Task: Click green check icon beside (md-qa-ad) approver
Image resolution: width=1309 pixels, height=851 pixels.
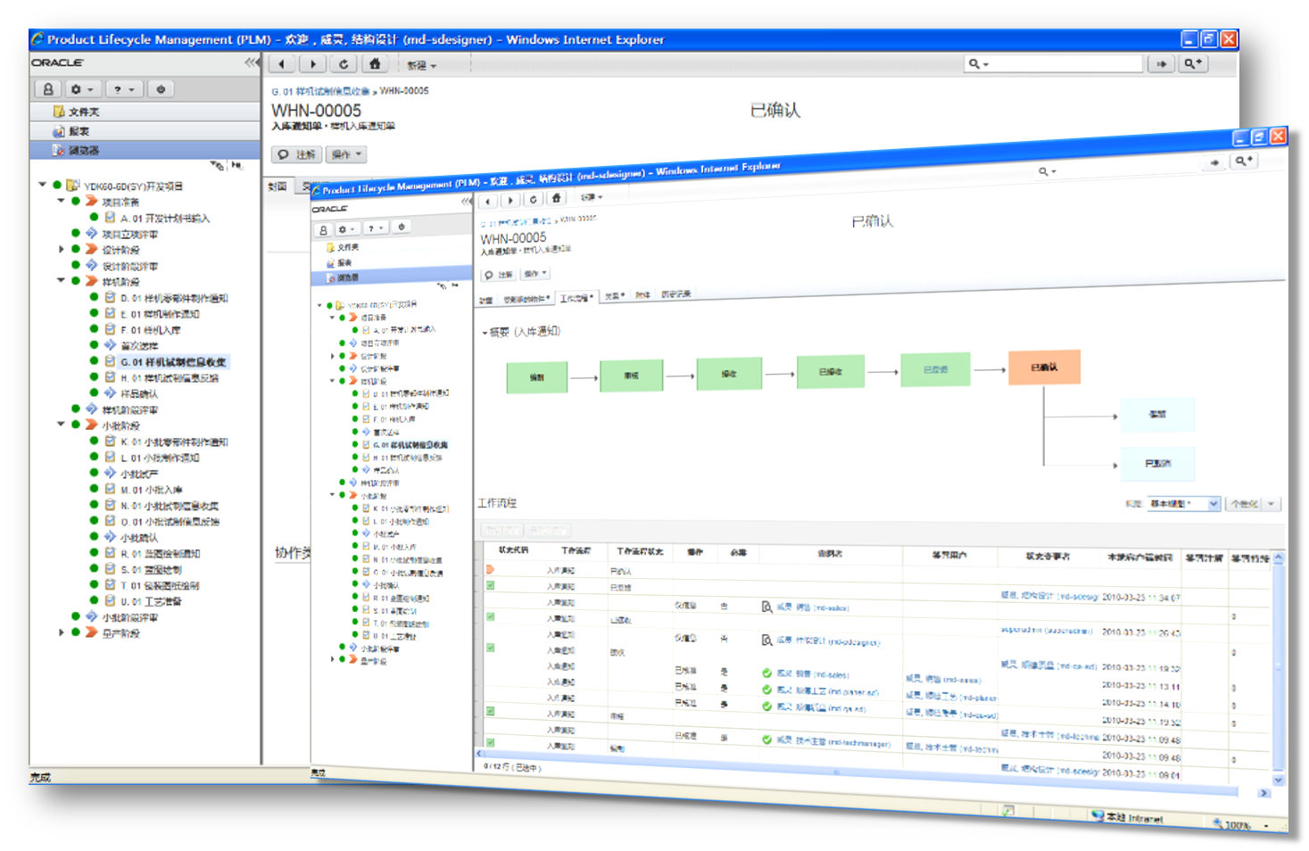Action: pos(766,706)
